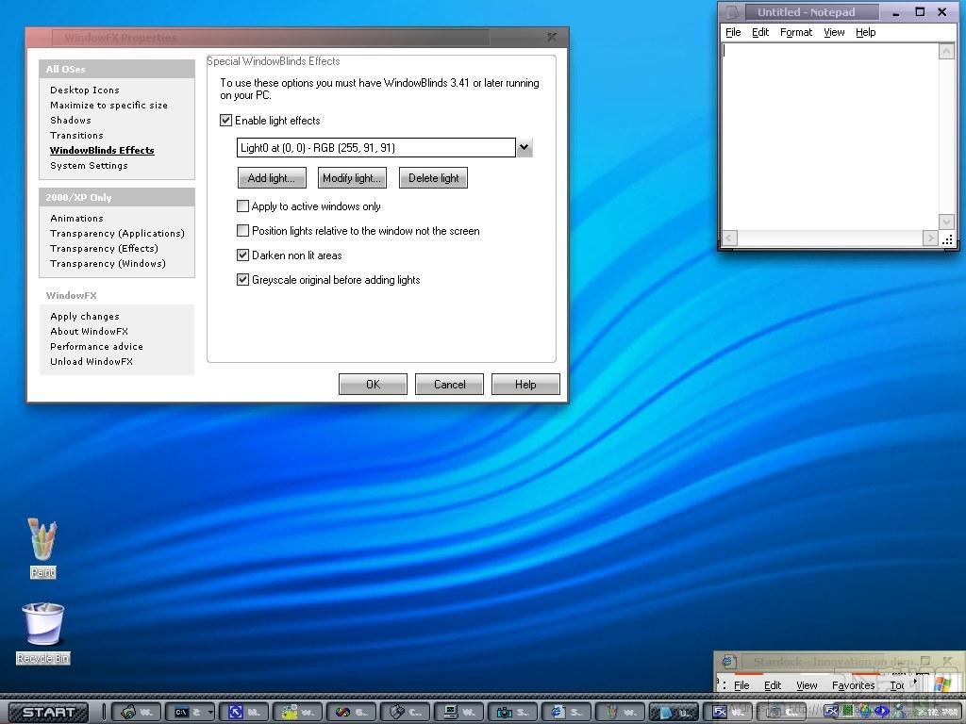Click Cancel in WindowFX Properties

(449, 385)
